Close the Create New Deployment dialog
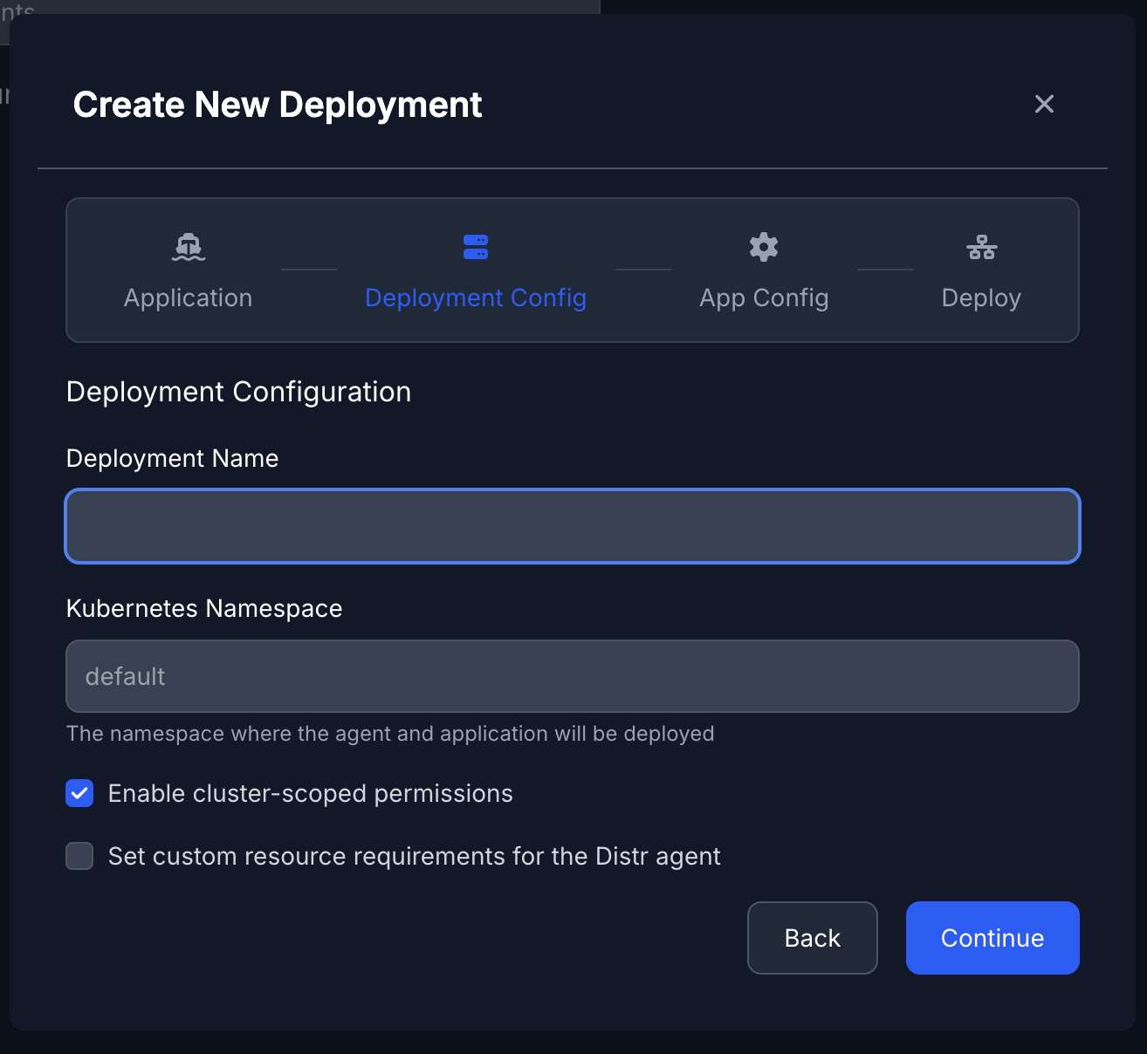Viewport: 1147px width, 1054px height. (1044, 104)
